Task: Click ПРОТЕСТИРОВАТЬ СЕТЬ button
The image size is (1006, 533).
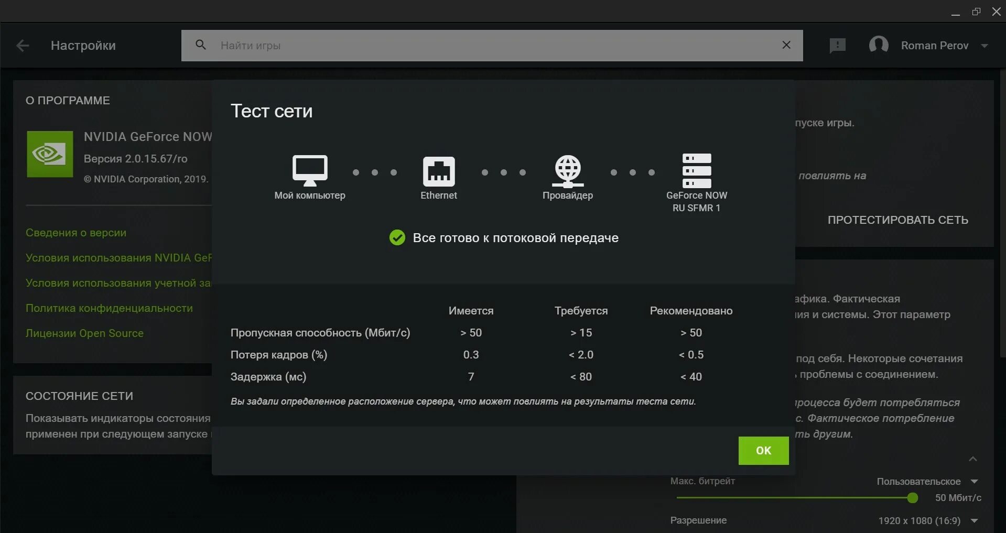Action: click(898, 220)
